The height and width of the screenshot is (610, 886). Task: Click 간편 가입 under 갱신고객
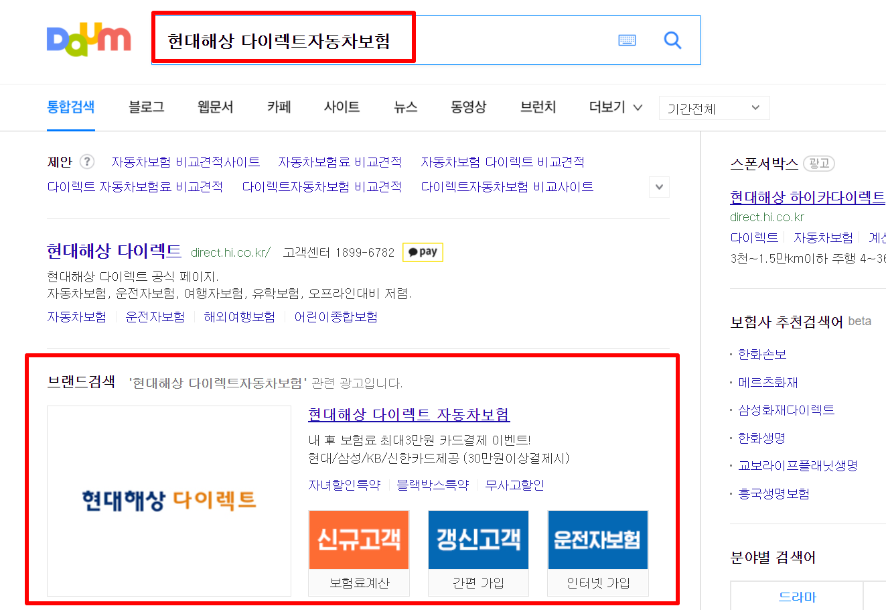point(479,583)
